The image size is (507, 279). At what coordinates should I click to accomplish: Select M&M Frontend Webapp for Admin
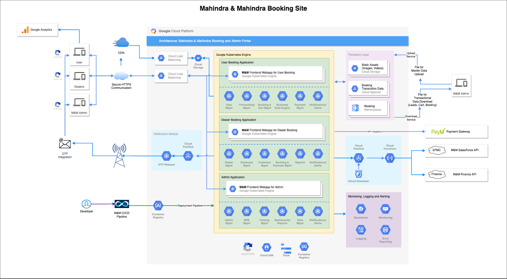pyautogui.click(x=274, y=189)
